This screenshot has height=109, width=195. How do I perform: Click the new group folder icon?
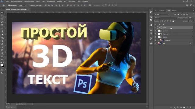[184, 107]
